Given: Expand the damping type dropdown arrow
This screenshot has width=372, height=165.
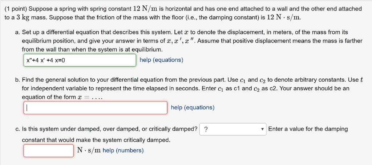Looking at the screenshot, I should (263, 129).
